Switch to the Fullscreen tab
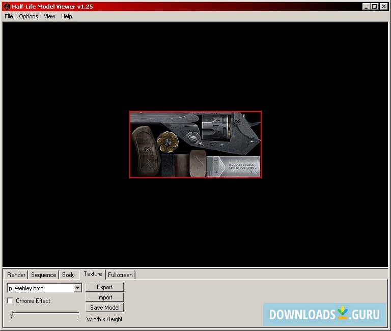 [120, 275]
